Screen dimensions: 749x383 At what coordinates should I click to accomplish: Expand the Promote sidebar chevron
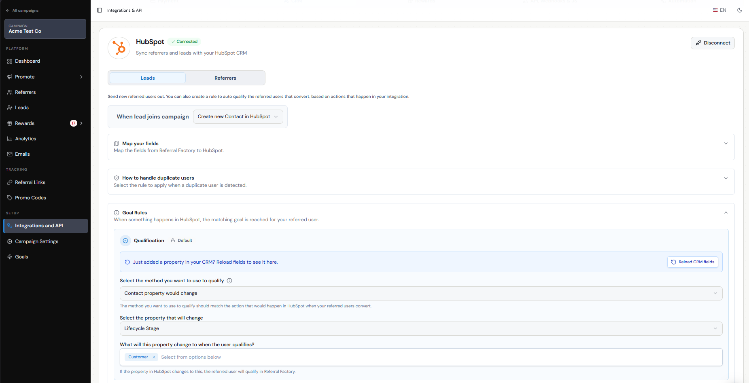[81, 77]
